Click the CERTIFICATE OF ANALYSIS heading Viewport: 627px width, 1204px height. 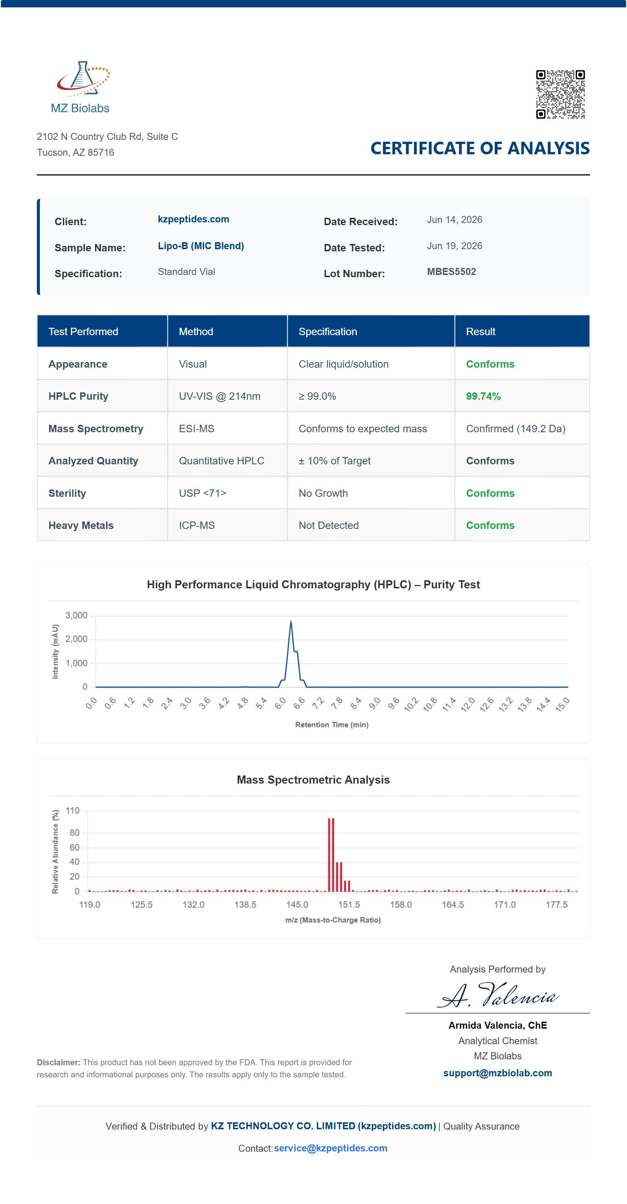480,148
